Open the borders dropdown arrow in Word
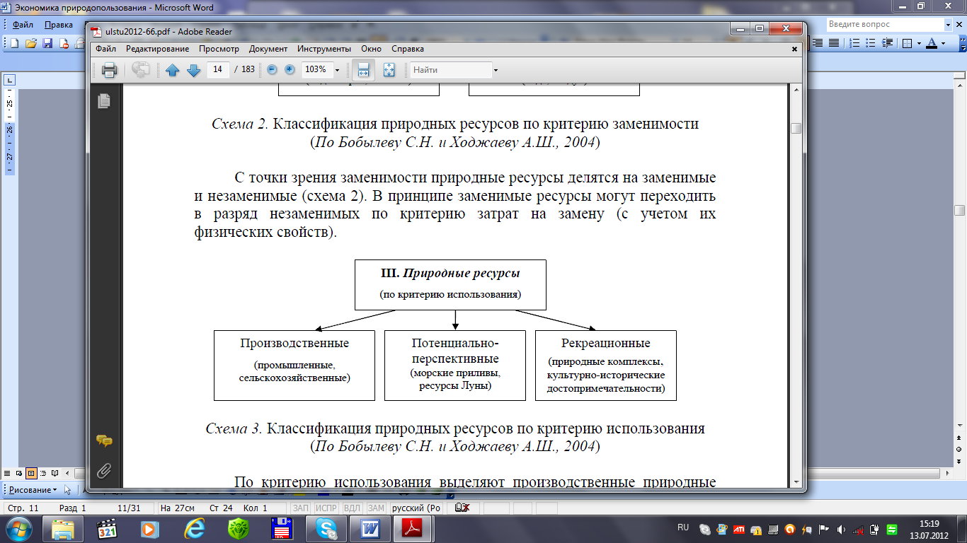Viewport: 967px width, 543px height. click(x=918, y=43)
